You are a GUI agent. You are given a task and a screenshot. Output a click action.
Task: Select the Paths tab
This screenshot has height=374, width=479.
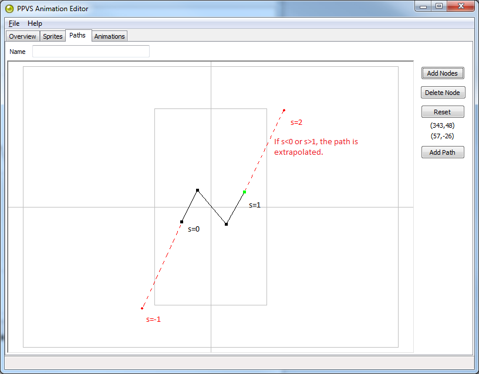[77, 35]
